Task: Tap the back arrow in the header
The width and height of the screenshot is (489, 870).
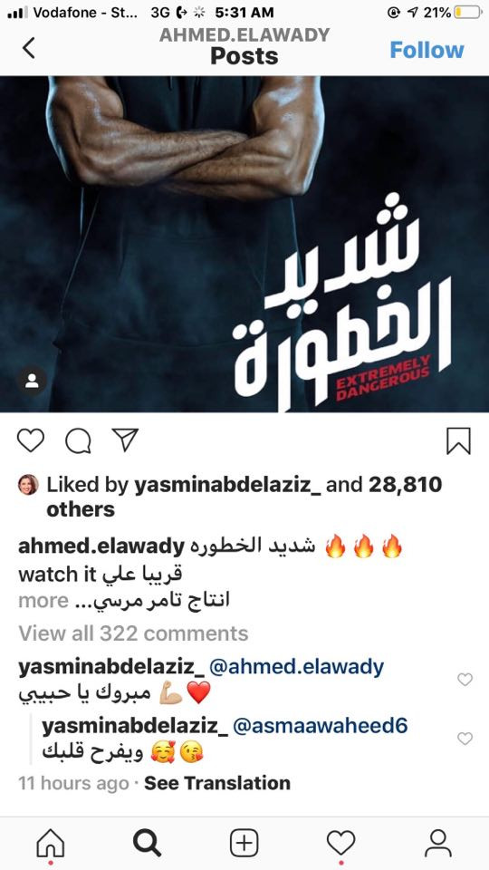Action: (29, 48)
